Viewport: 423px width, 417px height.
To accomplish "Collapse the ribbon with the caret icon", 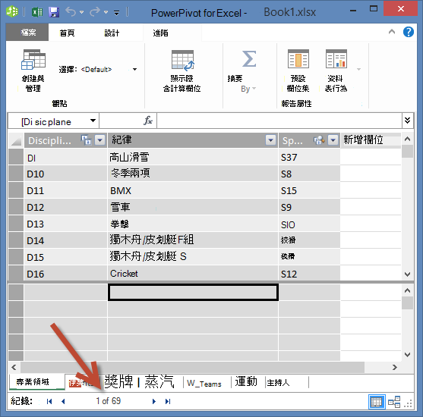I will point(392,32).
